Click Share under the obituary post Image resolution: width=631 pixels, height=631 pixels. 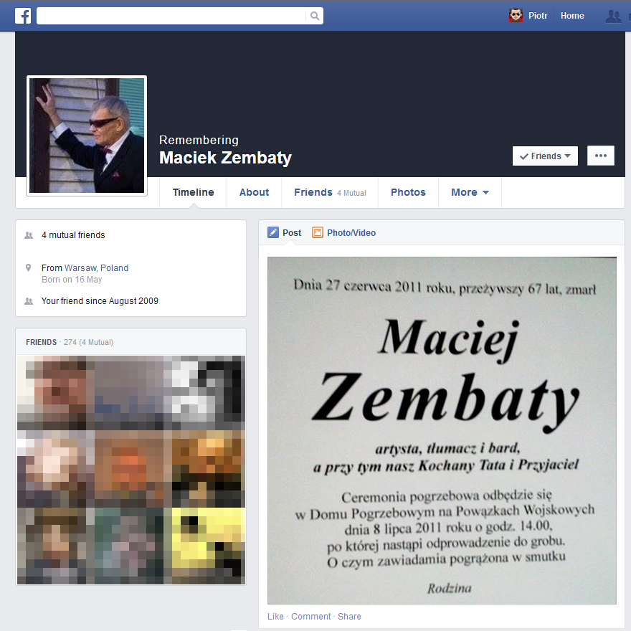349,617
